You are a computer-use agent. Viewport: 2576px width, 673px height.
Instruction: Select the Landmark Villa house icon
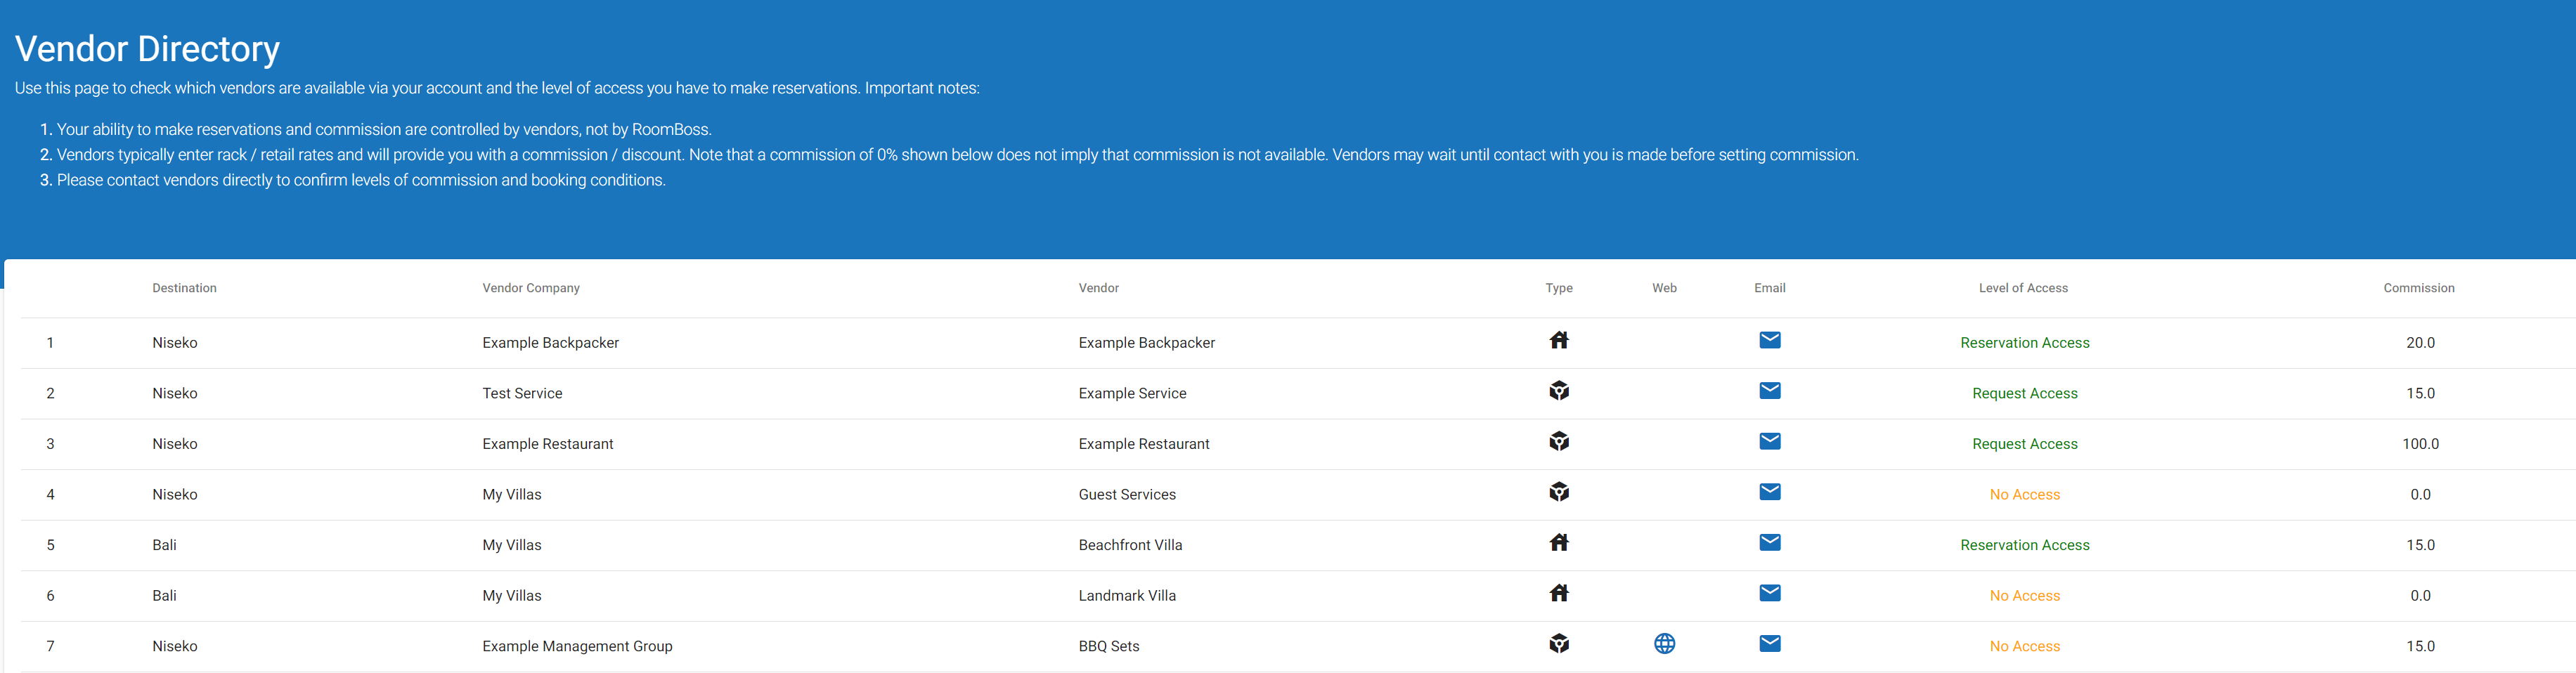[1558, 593]
